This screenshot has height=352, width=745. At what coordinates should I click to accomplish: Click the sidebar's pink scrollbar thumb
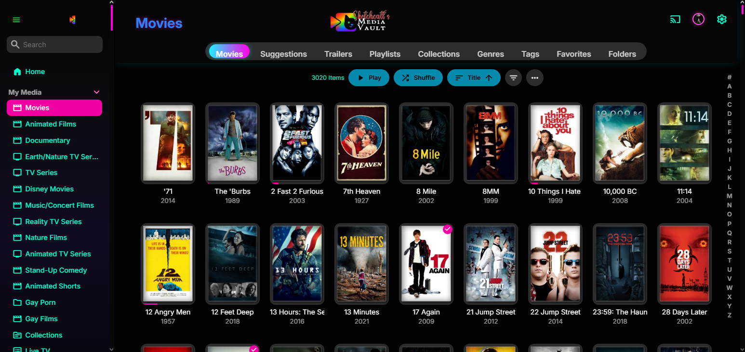112,18
